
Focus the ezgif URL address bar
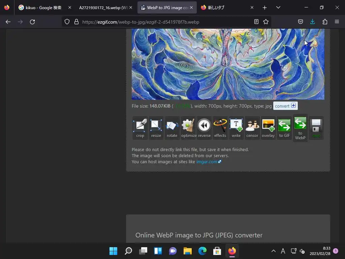pos(167,22)
